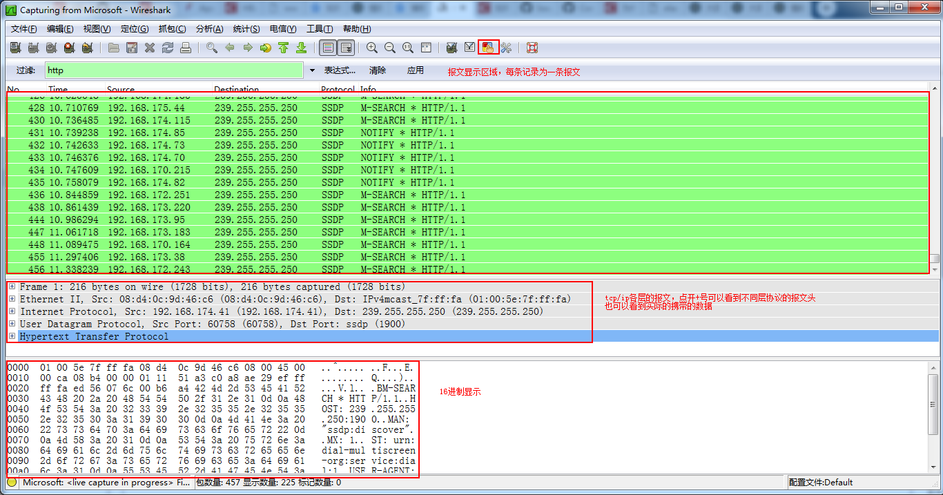The image size is (943, 495).
Task: Expand the Hypertext Transfer Protocol node
Action: (x=12, y=336)
